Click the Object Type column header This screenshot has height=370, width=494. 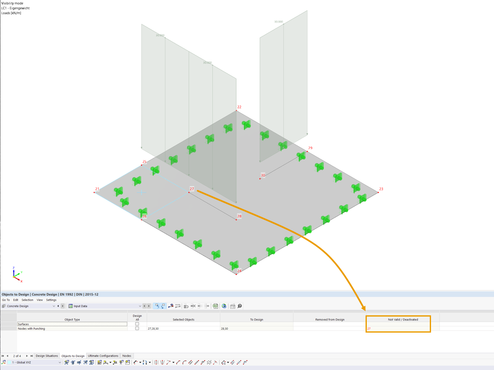click(72, 319)
